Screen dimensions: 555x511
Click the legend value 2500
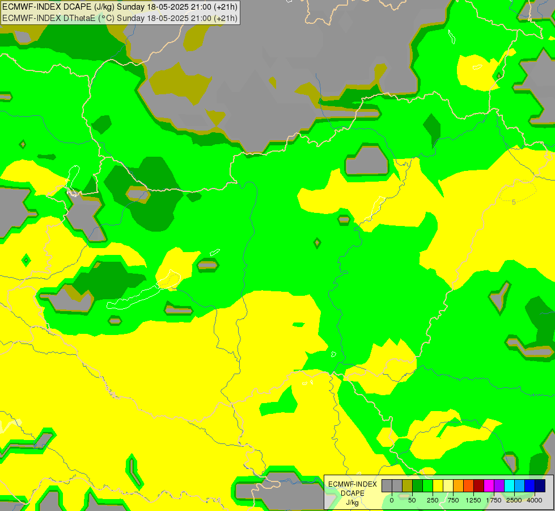coord(514,500)
